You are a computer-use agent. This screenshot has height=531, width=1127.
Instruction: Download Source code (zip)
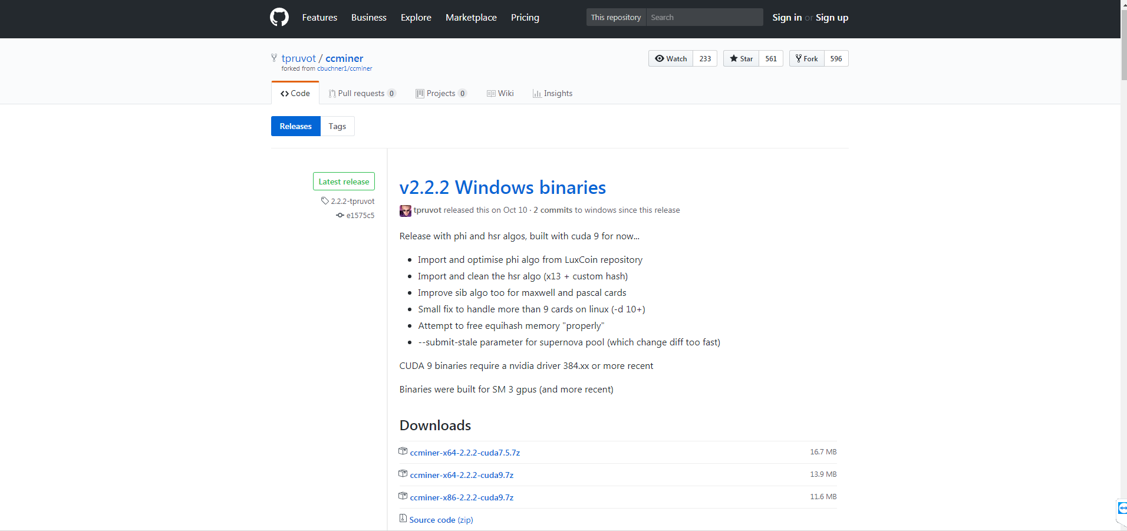441,520
